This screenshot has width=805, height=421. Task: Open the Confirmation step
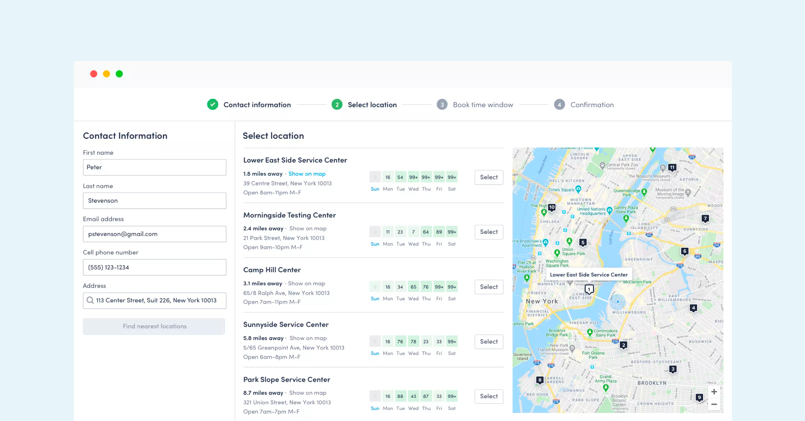click(592, 105)
